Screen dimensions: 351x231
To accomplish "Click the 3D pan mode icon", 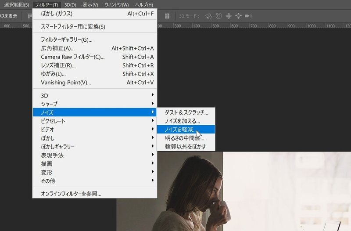I will [229, 16].
